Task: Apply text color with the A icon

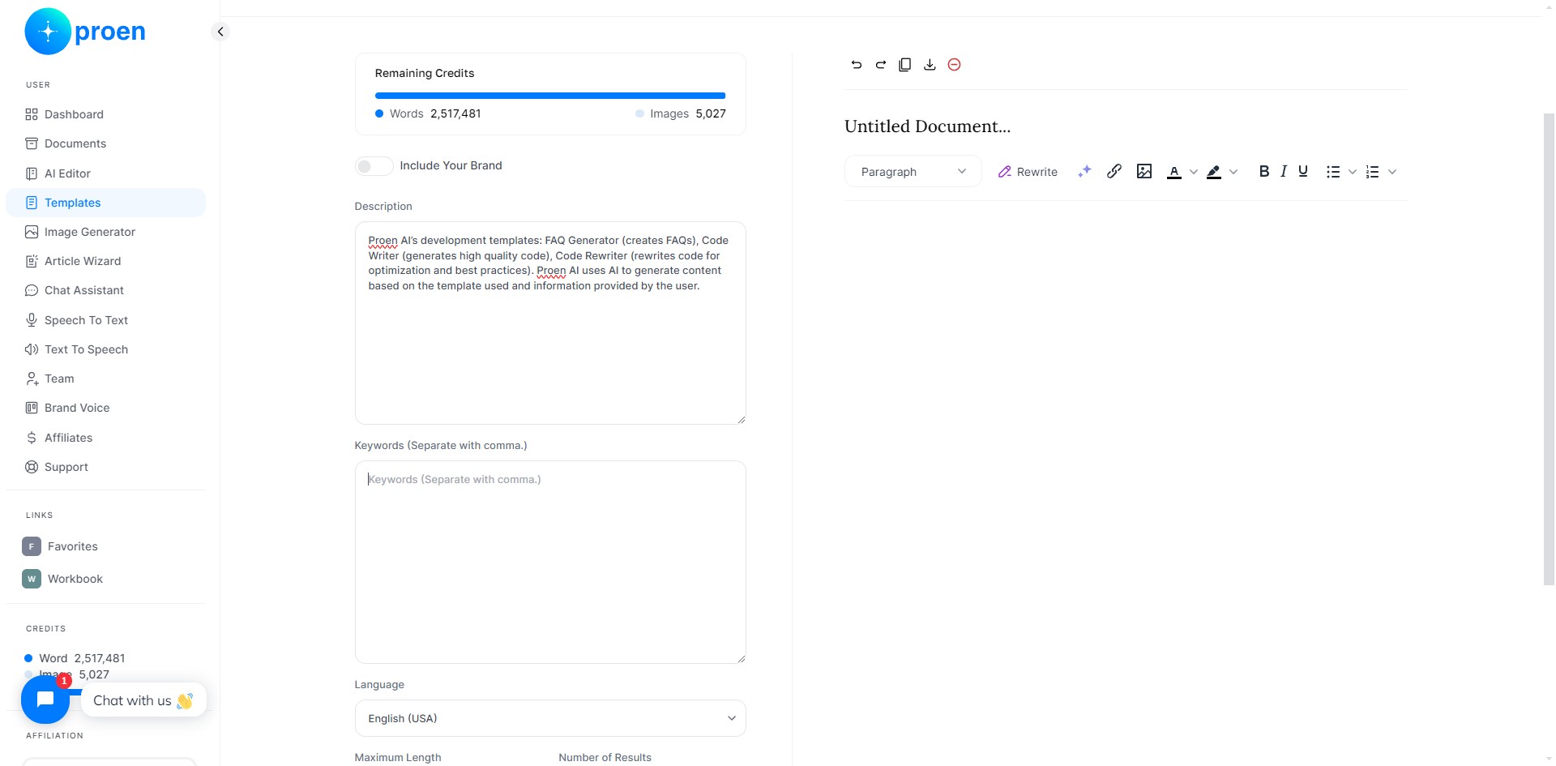Action: pyautogui.click(x=1173, y=172)
